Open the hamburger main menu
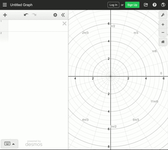Image resolution: width=168 pixels, height=150 pixels. coord(5,5)
